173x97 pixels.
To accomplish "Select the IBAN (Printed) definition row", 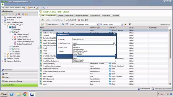I will [x=104, y=81].
